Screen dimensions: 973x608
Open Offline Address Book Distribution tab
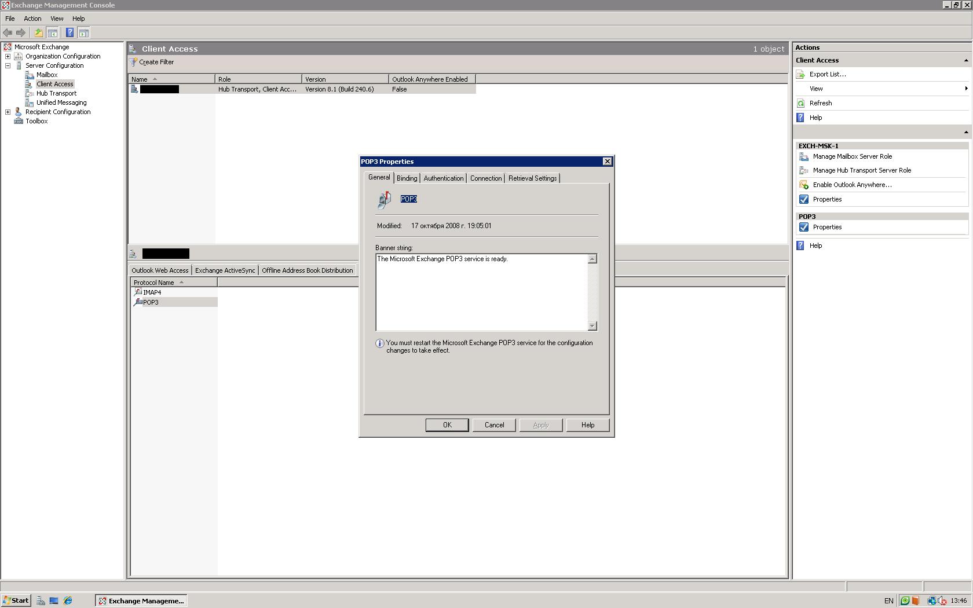point(307,270)
